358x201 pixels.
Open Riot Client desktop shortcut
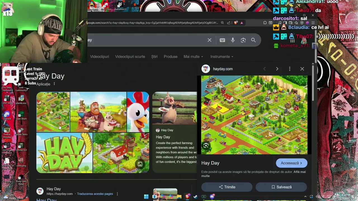(x=106, y=6)
